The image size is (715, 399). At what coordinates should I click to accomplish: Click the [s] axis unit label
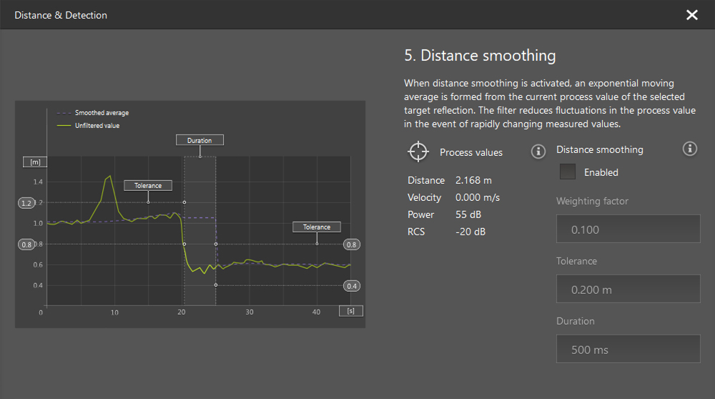coord(351,311)
